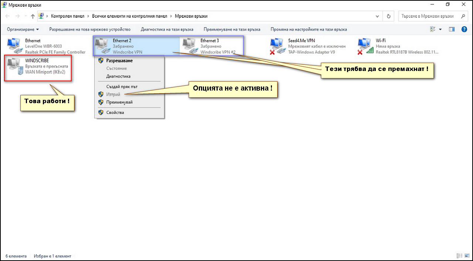
Task: Click the Windscribe VPN #2 device text
Action: (x=218, y=52)
